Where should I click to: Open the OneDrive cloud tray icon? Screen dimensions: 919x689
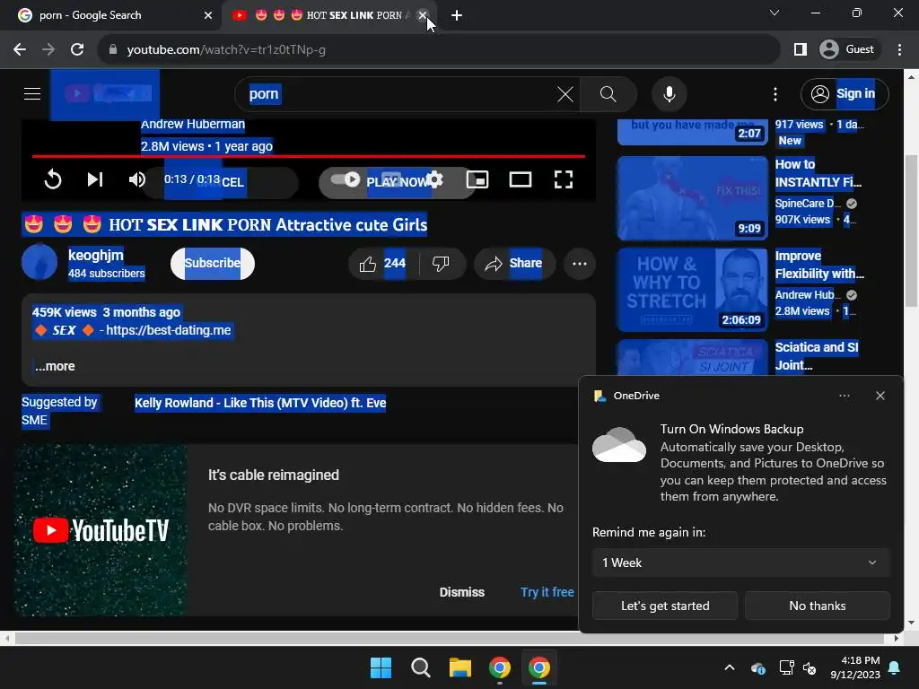[x=757, y=667]
